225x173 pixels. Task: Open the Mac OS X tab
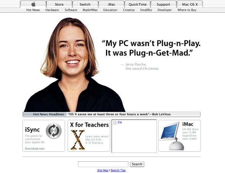tap(190, 4)
